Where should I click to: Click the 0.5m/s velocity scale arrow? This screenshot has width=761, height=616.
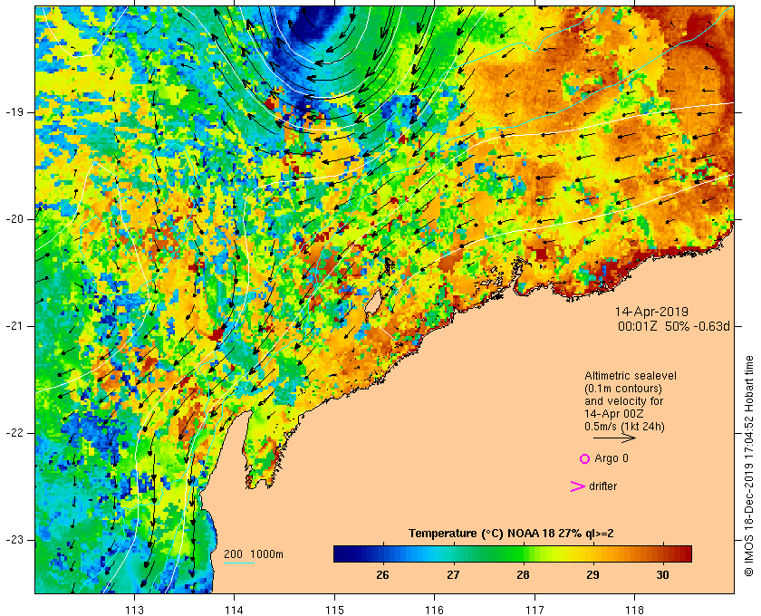point(614,438)
